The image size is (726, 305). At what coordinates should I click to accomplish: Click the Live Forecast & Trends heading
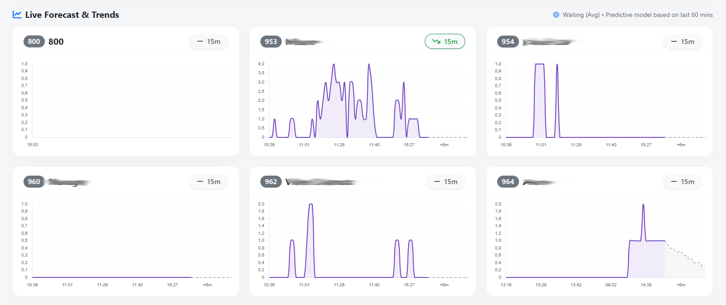[72, 15]
